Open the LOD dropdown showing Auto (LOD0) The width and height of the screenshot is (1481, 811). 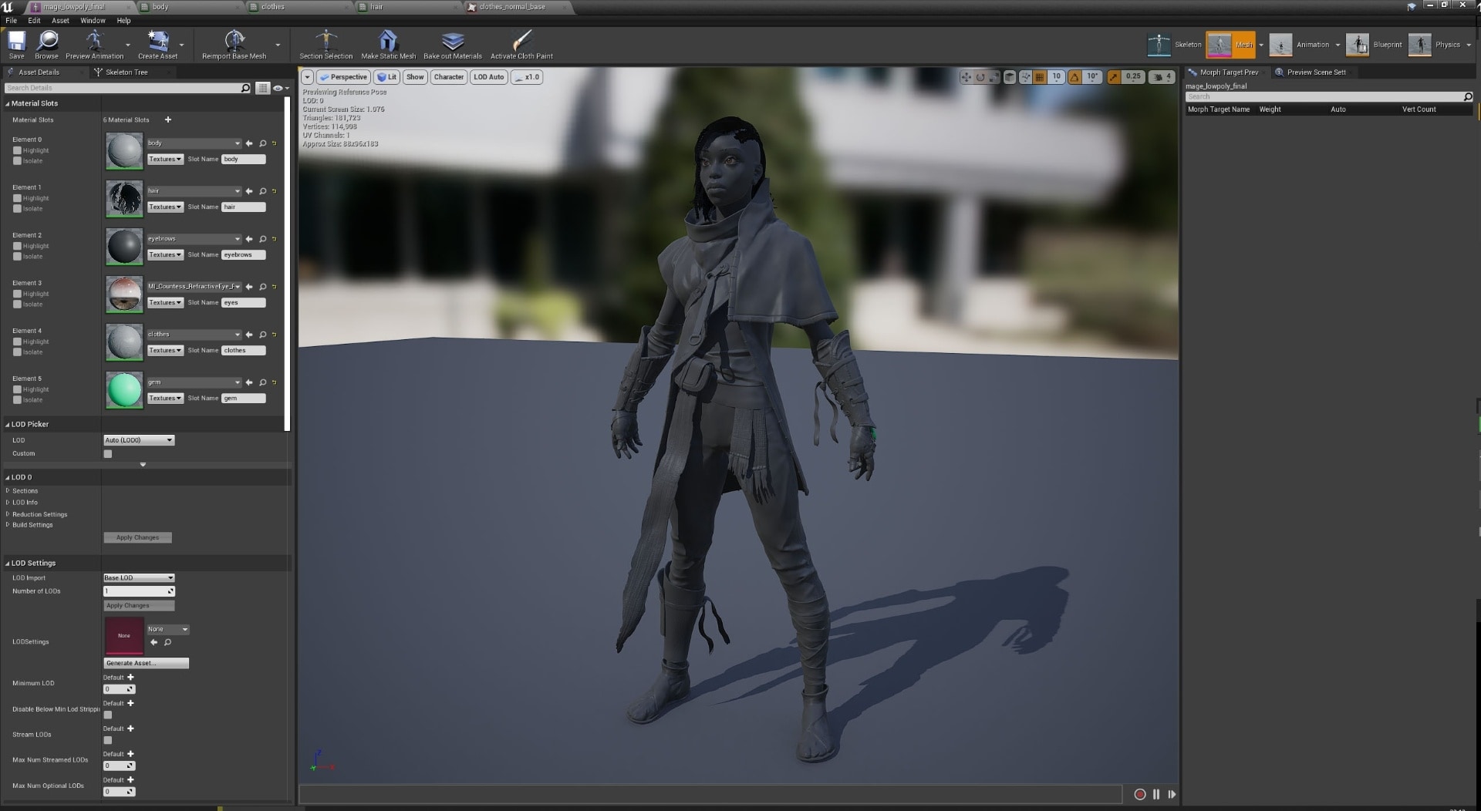pyautogui.click(x=139, y=440)
